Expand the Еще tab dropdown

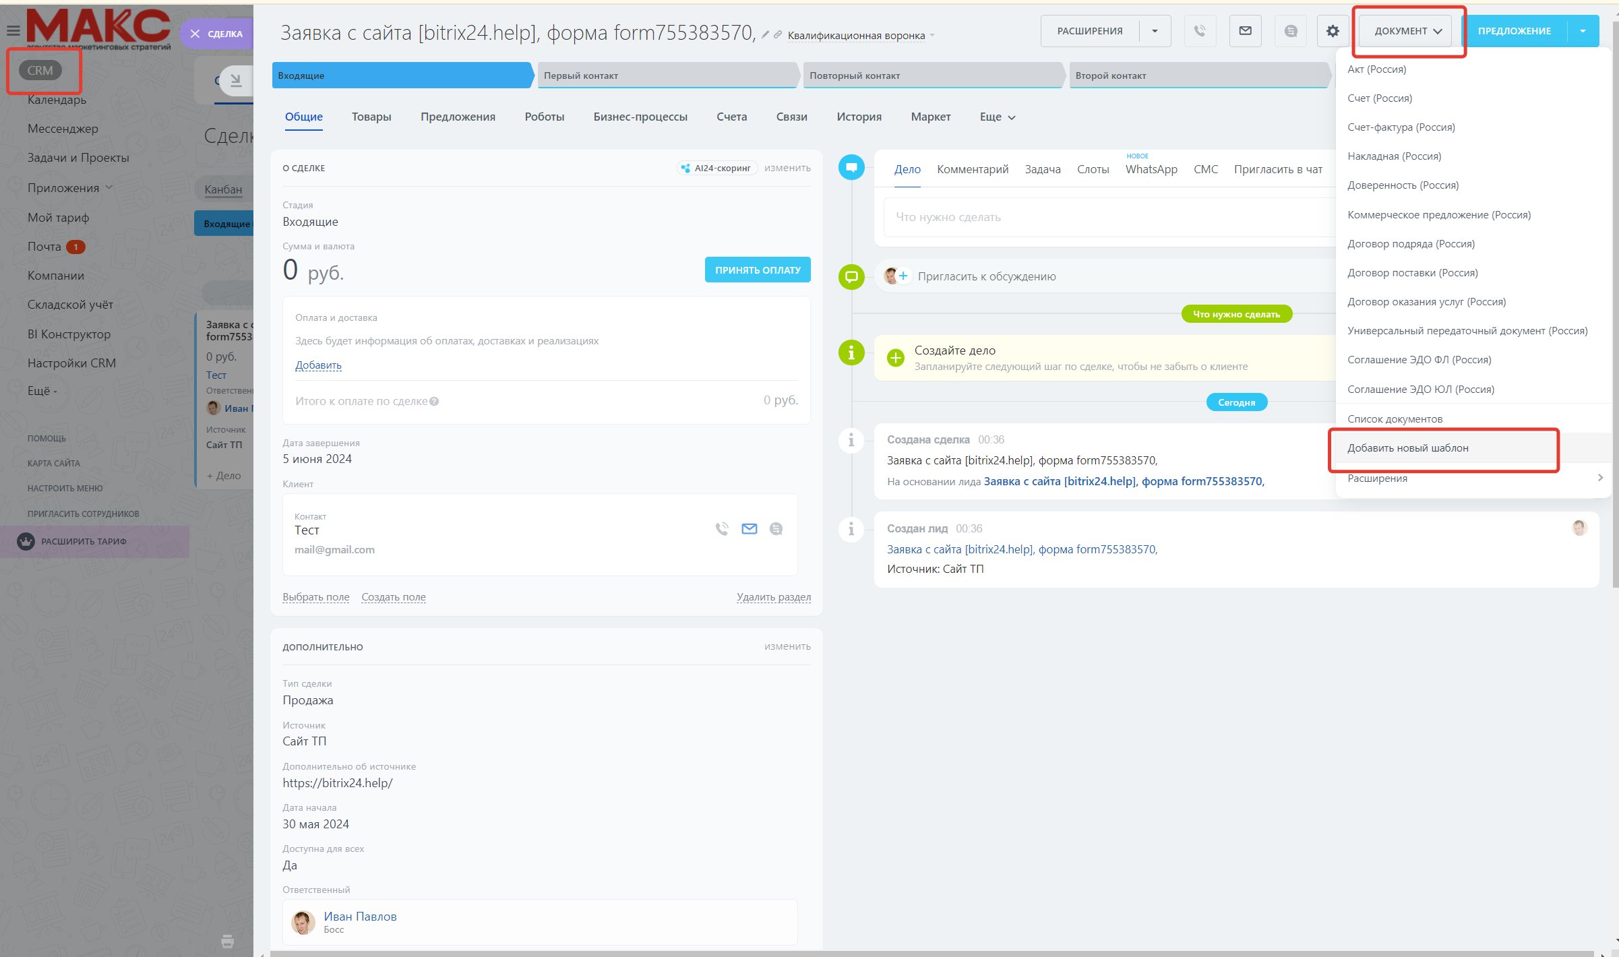(x=998, y=117)
